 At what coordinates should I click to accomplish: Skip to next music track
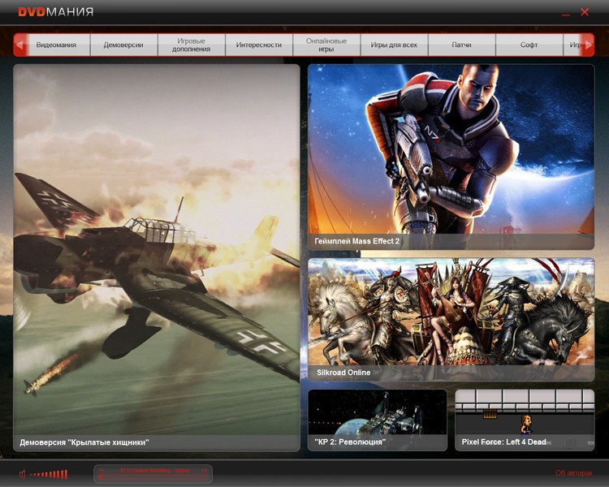(x=204, y=470)
